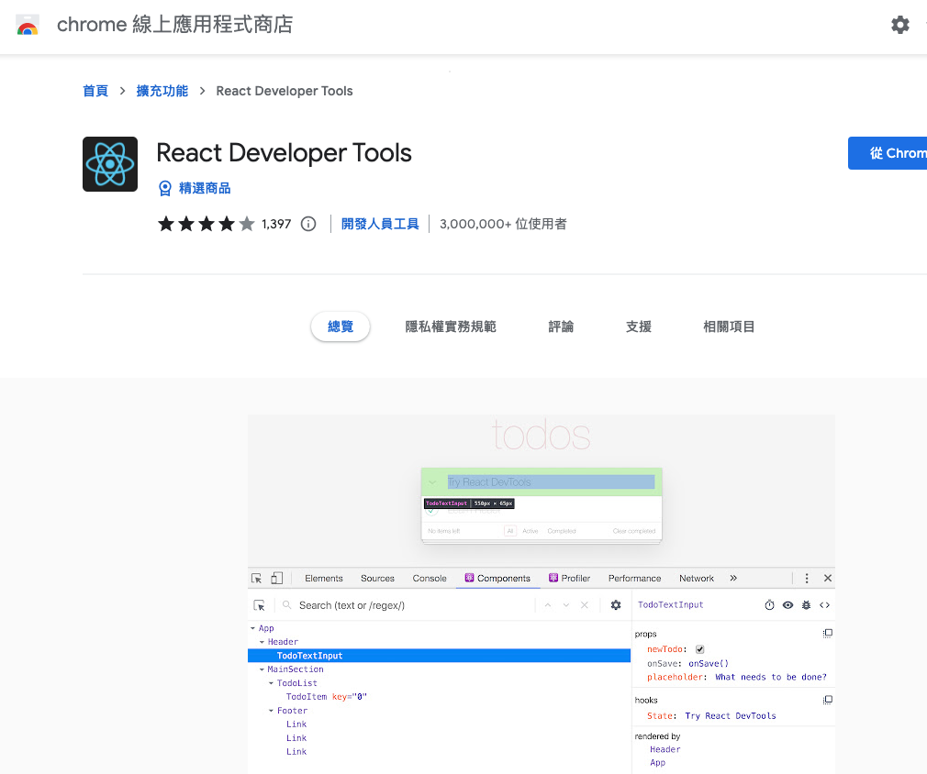Screen dimensions: 927x774
Task: Open the 支援 support tab
Action: pos(639,326)
